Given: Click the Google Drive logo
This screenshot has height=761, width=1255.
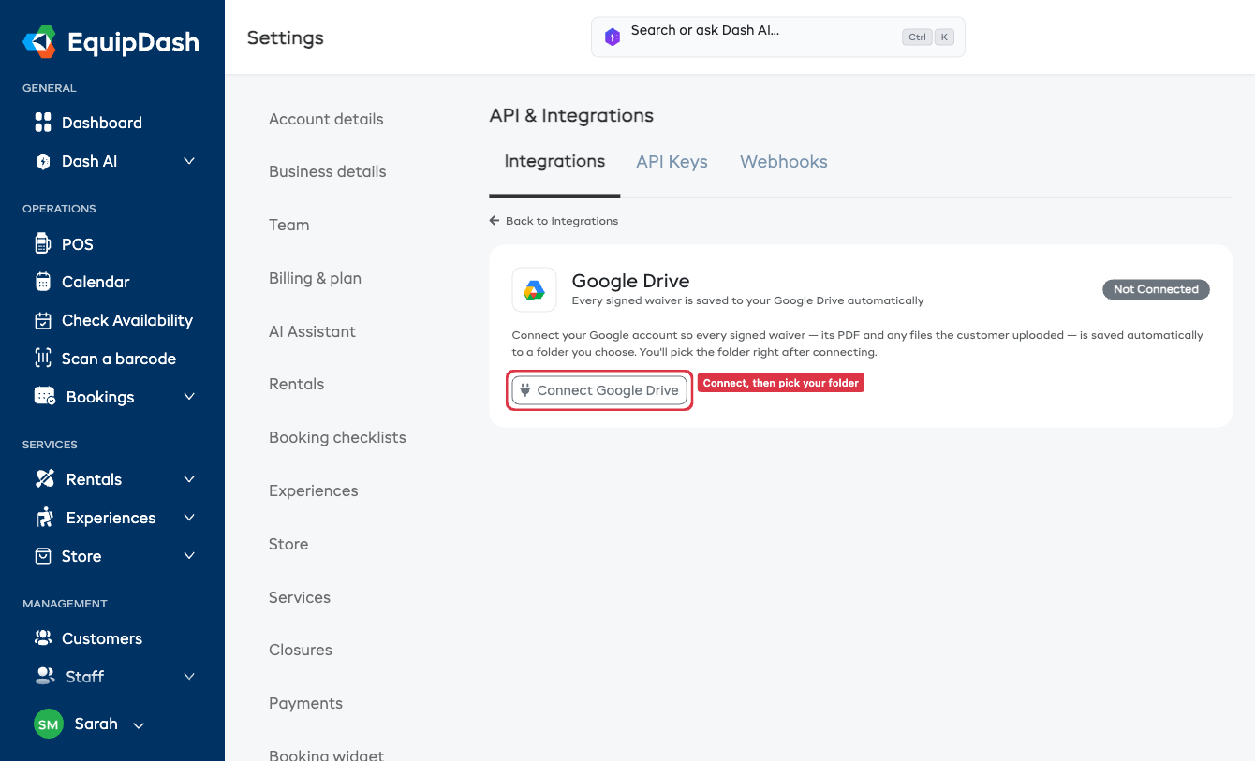Looking at the screenshot, I should [x=534, y=290].
